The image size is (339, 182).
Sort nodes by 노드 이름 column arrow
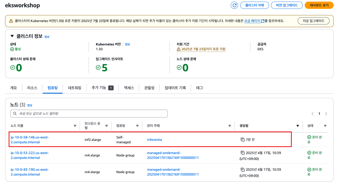(x=75, y=126)
